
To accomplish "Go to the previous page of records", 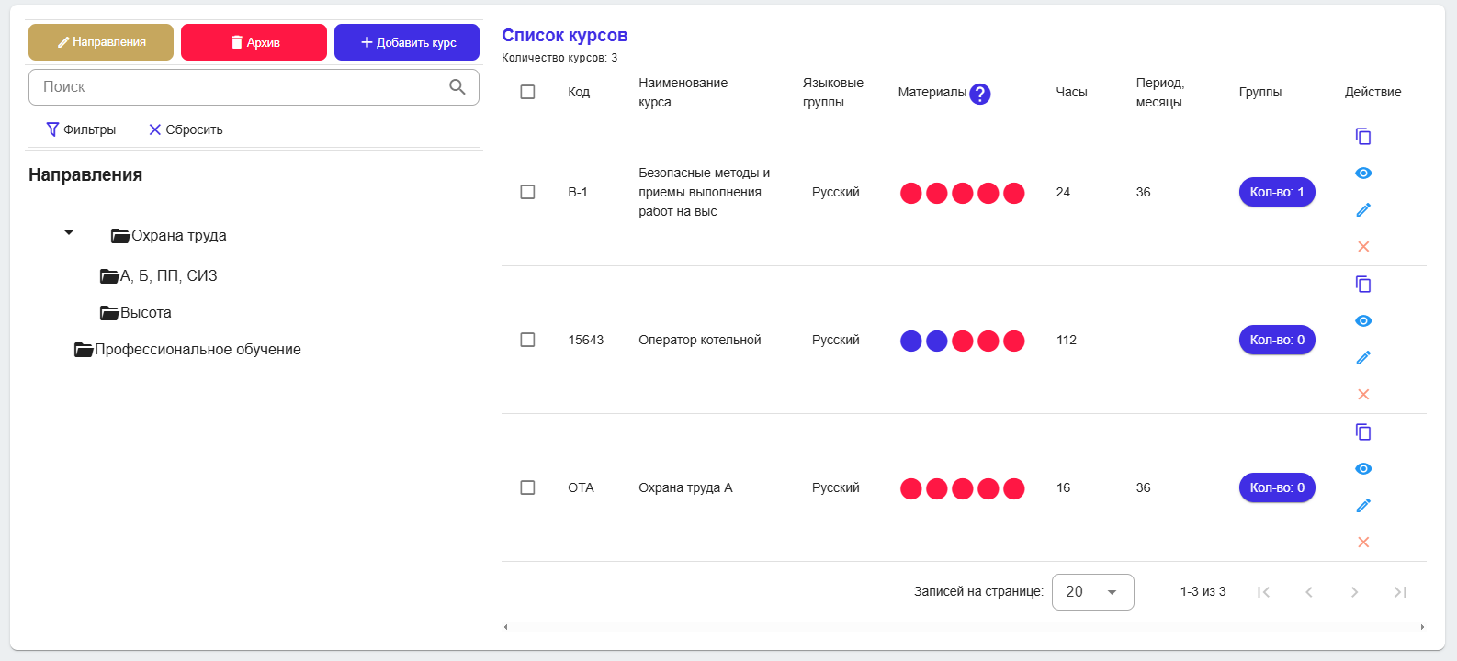I will click(1309, 592).
